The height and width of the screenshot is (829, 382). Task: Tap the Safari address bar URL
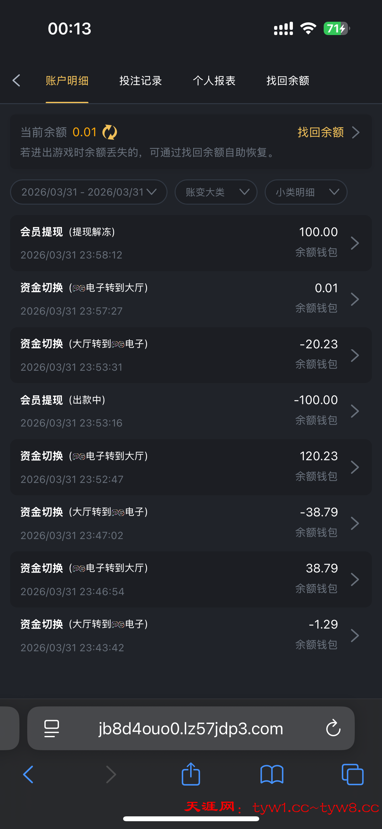click(x=191, y=728)
